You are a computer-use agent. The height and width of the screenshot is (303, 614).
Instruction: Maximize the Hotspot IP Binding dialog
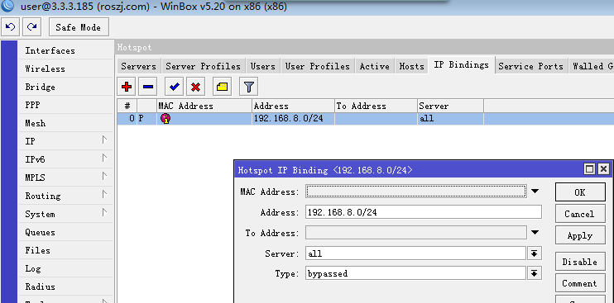pos(589,169)
